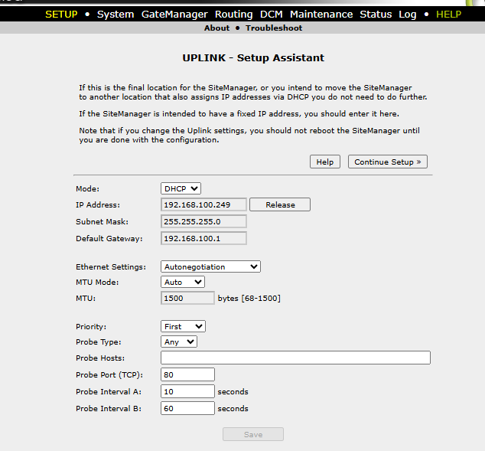The height and width of the screenshot is (451, 485).
Task: Expand the Priority dropdown
Action: pos(183,326)
